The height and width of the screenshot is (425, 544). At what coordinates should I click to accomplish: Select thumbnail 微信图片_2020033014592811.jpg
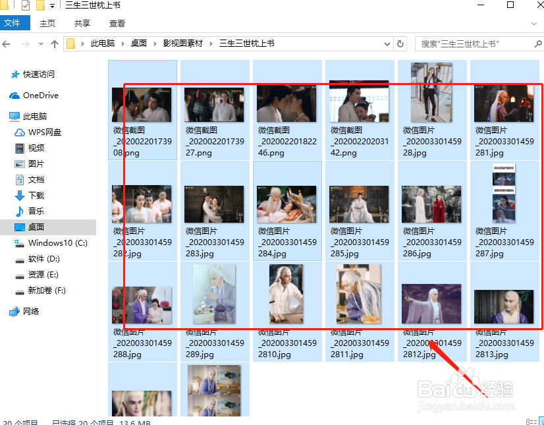(359, 294)
